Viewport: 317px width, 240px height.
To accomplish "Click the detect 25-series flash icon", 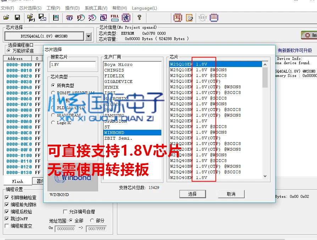I will (x=92, y=18).
